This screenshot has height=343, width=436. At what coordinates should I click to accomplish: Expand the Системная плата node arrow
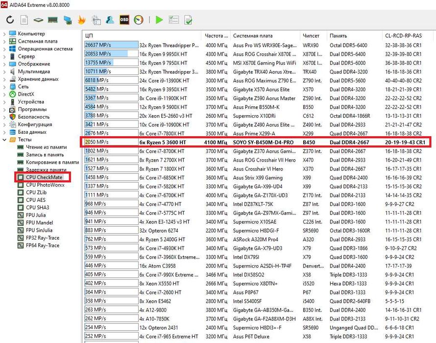[x=4, y=42]
